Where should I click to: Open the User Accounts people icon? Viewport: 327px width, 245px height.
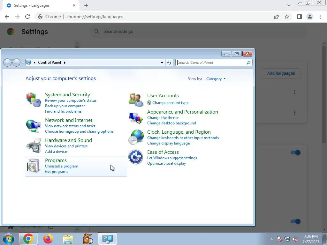136,100
